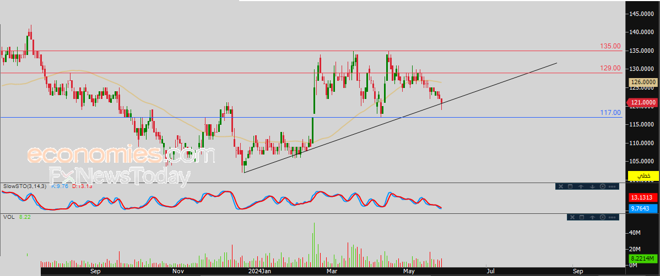This screenshot has width=660, height=276.
Task: Click the VOL indicator label
Action: click(8, 217)
